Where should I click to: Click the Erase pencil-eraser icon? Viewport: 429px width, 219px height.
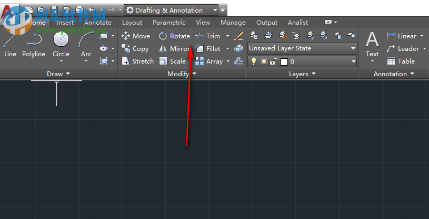238,36
